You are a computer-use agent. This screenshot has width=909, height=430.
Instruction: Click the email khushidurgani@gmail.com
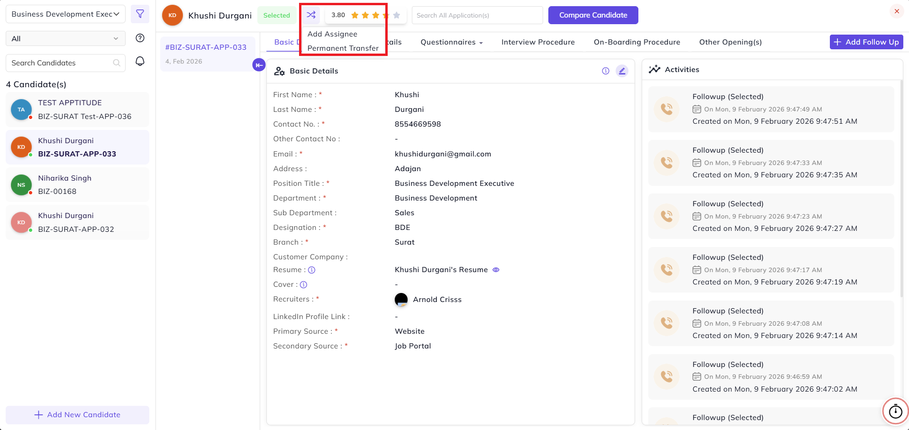(443, 154)
